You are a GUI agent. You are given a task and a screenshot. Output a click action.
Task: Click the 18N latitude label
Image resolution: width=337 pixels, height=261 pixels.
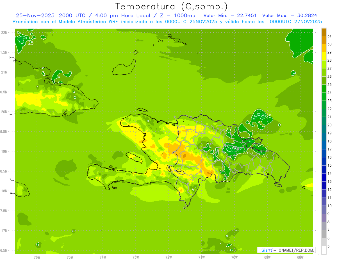click(5, 191)
